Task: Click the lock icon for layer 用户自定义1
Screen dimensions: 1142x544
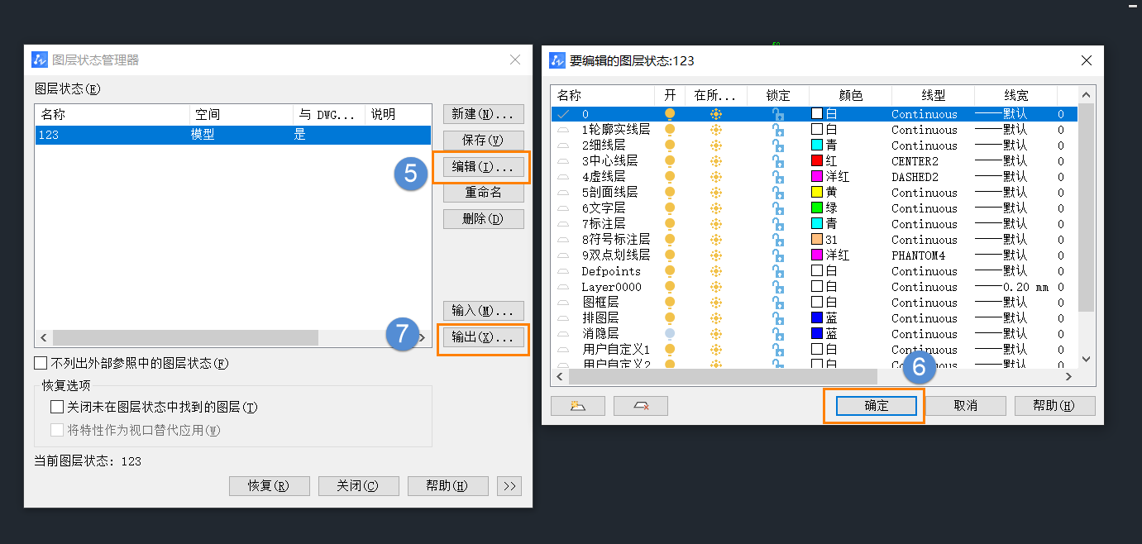Action: tap(778, 350)
